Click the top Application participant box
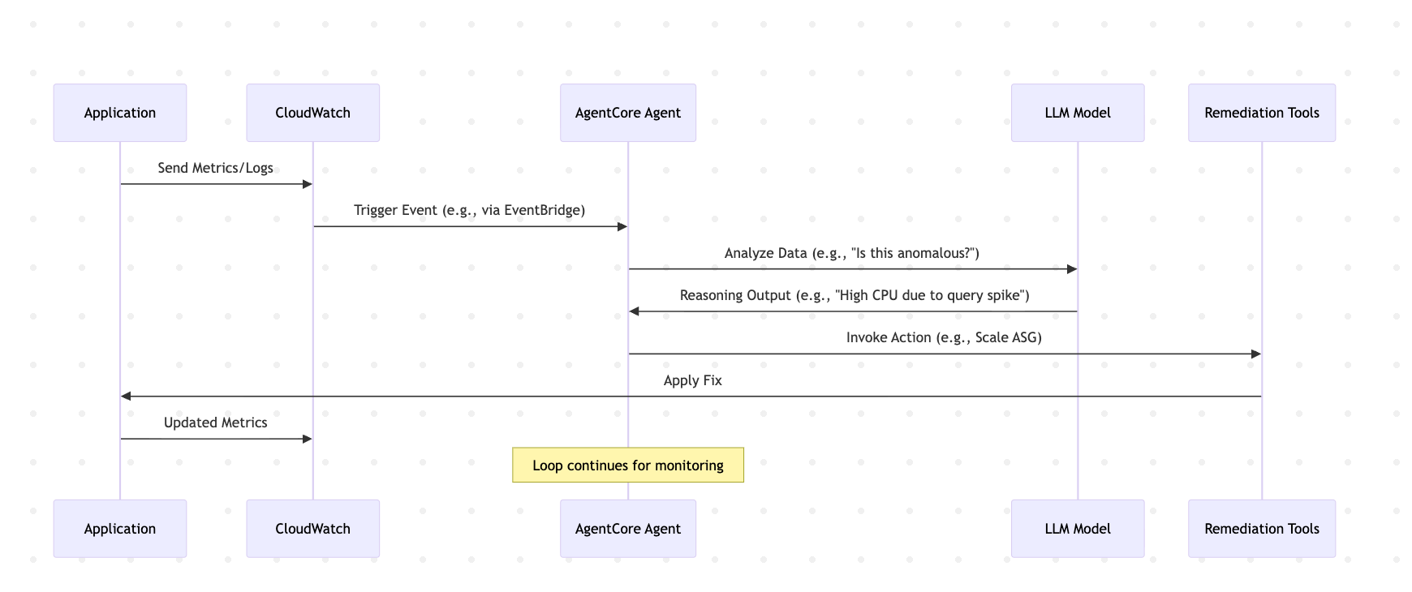The height and width of the screenshot is (592, 1412). (120, 113)
